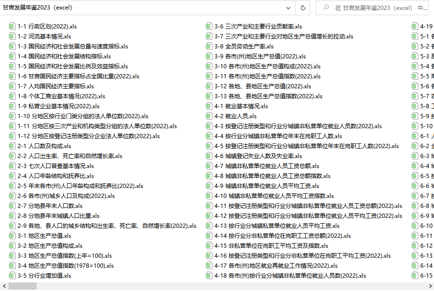Select 3-4 地区生产总值指数(1978=100).xls

point(65,266)
